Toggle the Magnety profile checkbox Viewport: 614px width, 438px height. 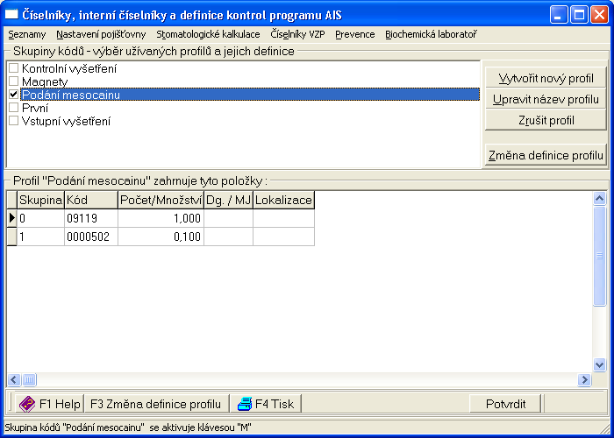[x=13, y=81]
